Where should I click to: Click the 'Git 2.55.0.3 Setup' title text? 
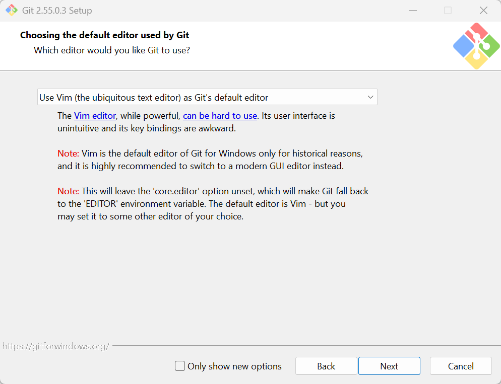click(57, 11)
